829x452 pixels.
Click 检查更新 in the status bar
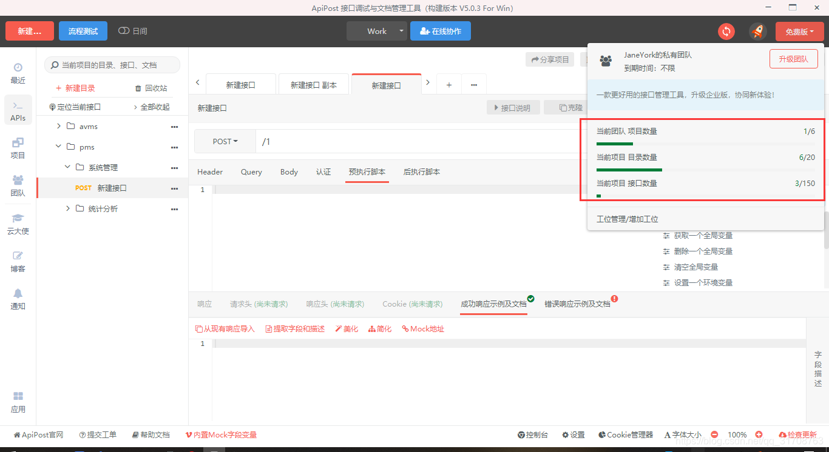click(x=797, y=435)
